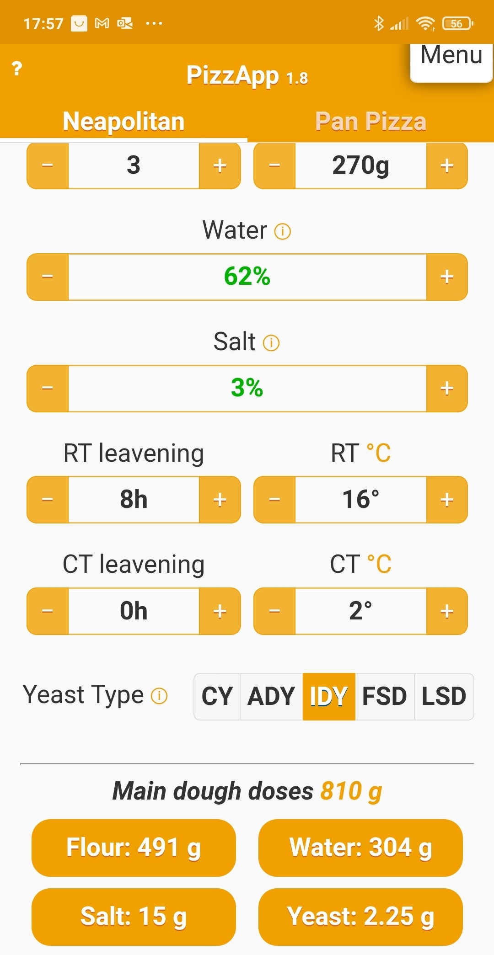494x955 pixels.
Task: Open the Water info icon
Action: tap(282, 231)
